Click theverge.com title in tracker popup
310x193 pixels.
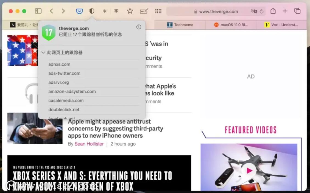pyautogui.click(x=74, y=29)
